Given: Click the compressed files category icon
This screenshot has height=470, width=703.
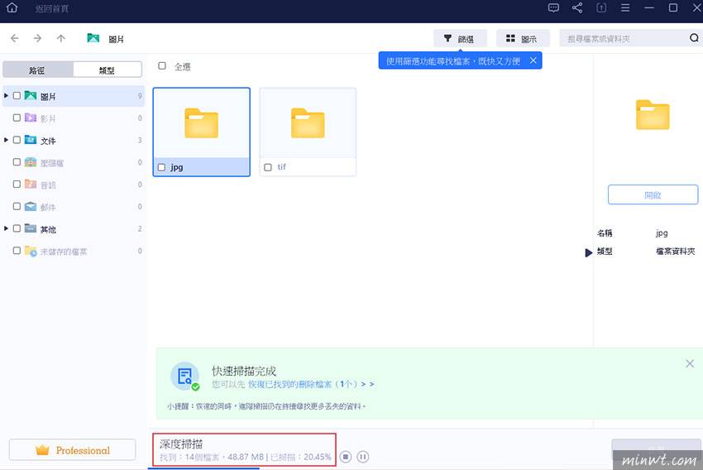Looking at the screenshot, I should point(31,162).
